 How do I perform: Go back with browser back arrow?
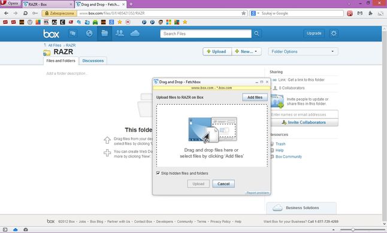(x=7, y=13)
